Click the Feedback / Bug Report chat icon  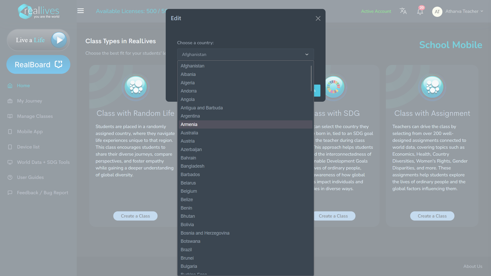click(x=10, y=193)
